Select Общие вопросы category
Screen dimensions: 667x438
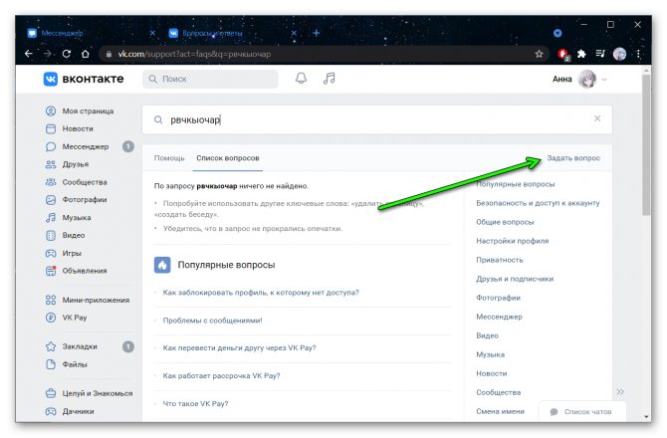pos(505,222)
